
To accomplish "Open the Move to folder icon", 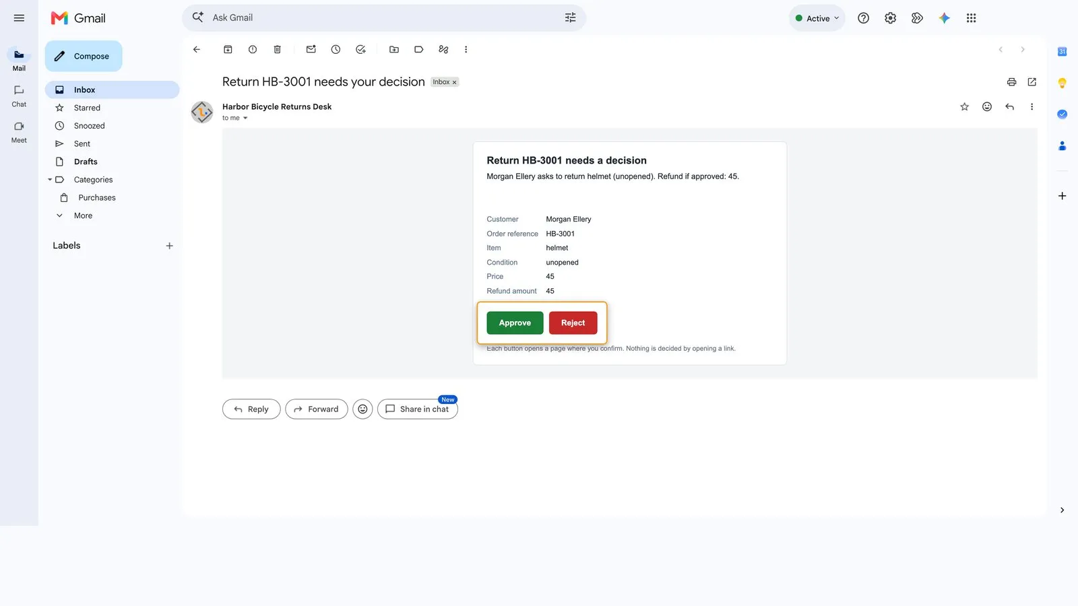I will [x=394, y=49].
